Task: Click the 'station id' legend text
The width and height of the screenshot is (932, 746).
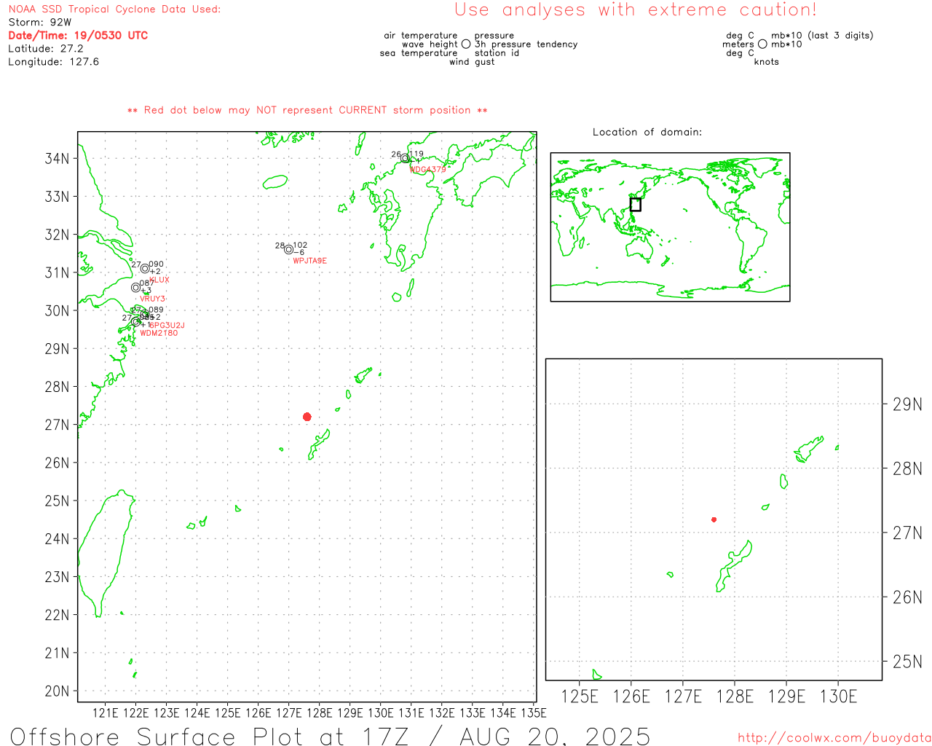Action: 497,53
